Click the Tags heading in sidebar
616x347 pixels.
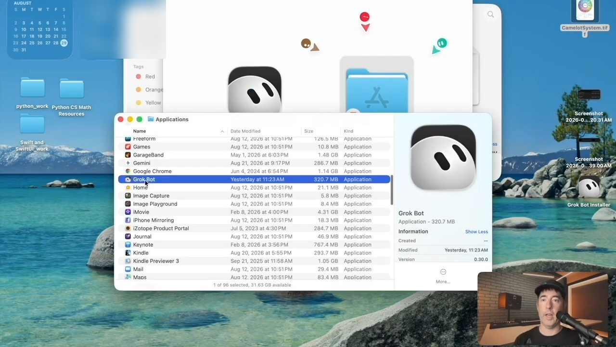pyautogui.click(x=138, y=67)
